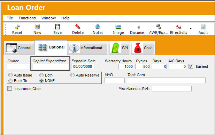This screenshot has height=135, width=215.
Task: Open the Cost tab
Action: pyautogui.click(x=143, y=48)
